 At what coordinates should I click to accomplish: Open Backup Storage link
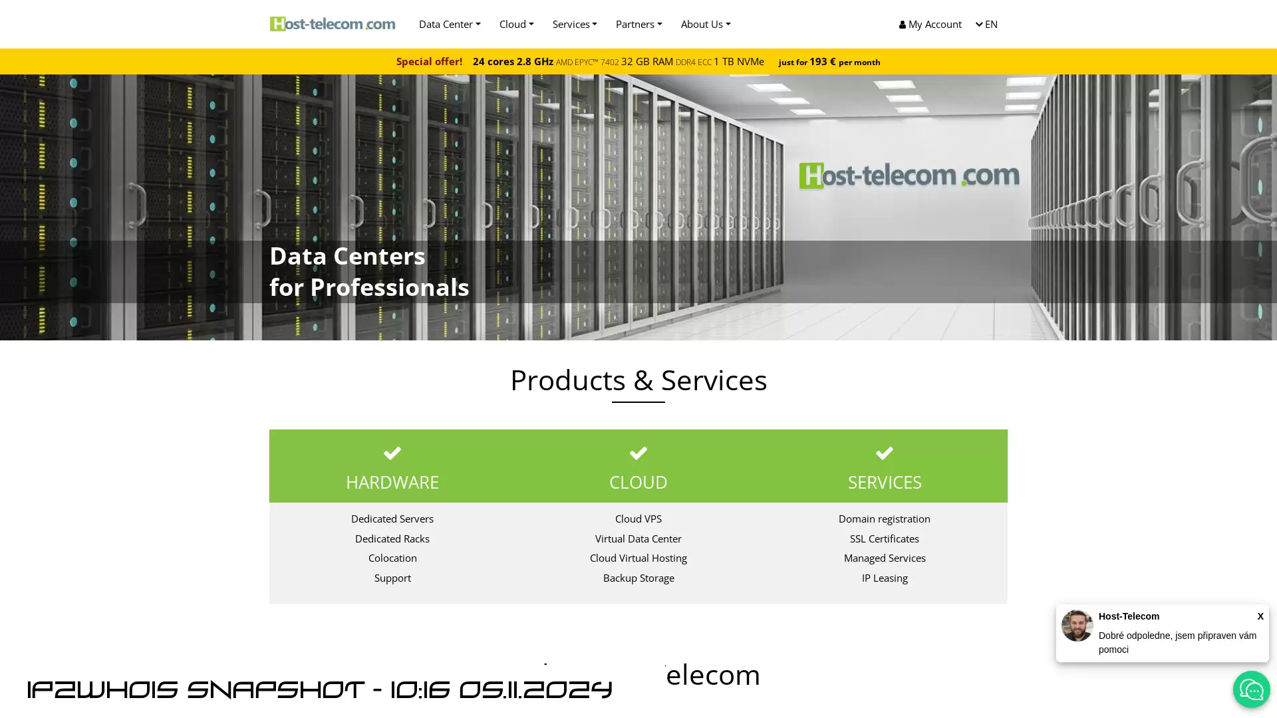pos(638,578)
